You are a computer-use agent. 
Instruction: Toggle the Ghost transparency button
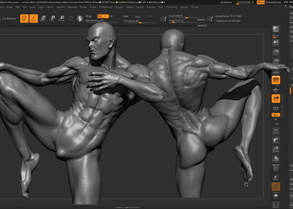pyautogui.click(x=276, y=186)
